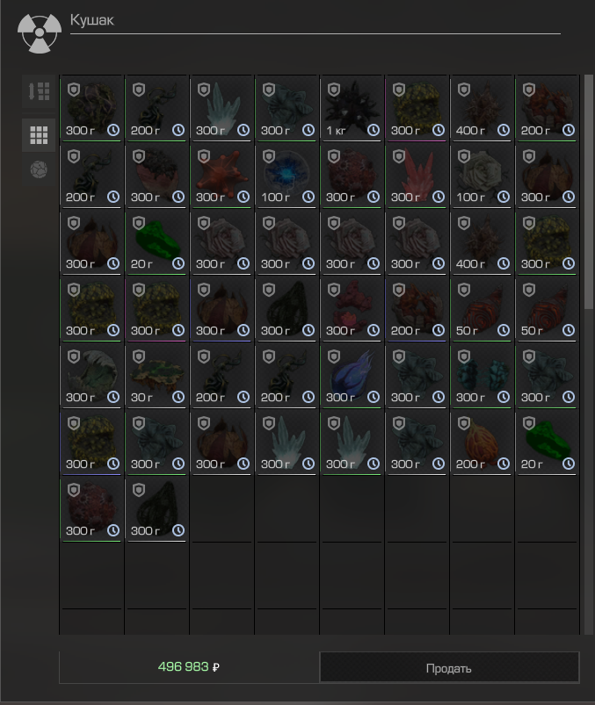Select the artifacts filter icon

[39, 170]
